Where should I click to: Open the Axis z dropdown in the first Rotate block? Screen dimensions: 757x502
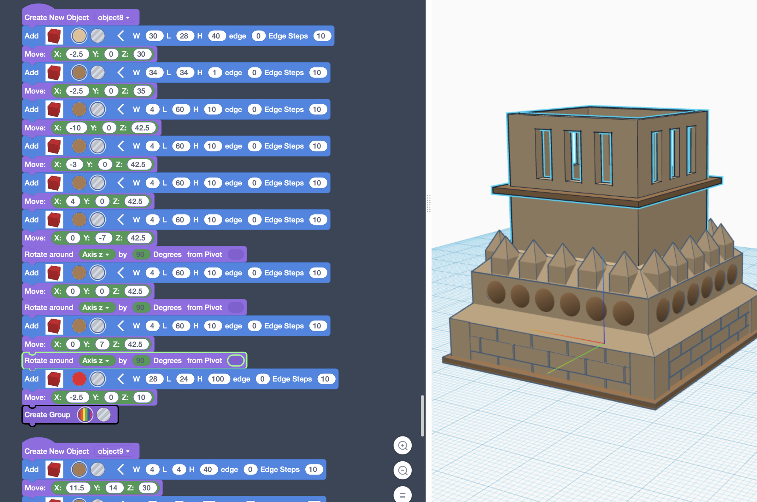coord(97,254)
